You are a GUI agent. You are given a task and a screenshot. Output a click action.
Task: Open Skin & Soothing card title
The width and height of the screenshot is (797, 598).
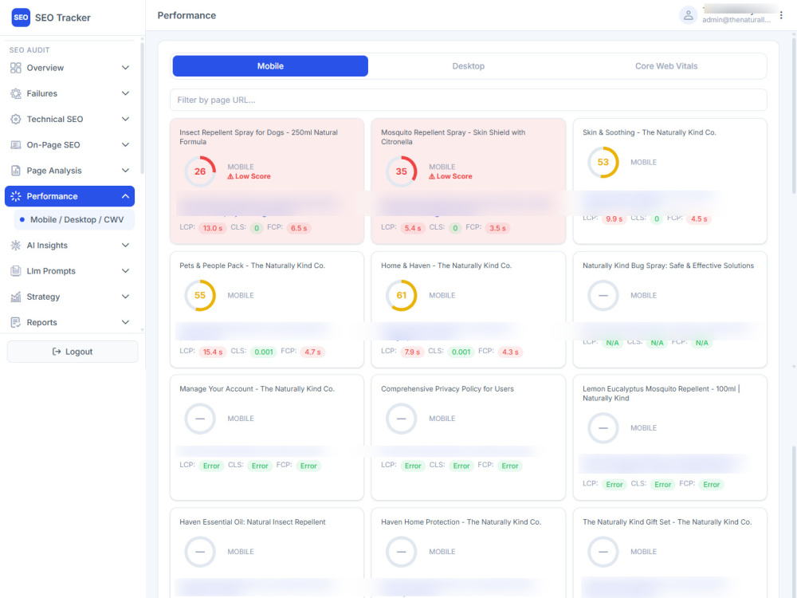(649, 132)
